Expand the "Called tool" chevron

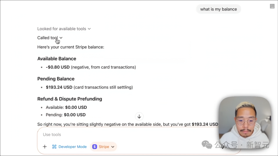pyautogui.click(x=61, y=38)
